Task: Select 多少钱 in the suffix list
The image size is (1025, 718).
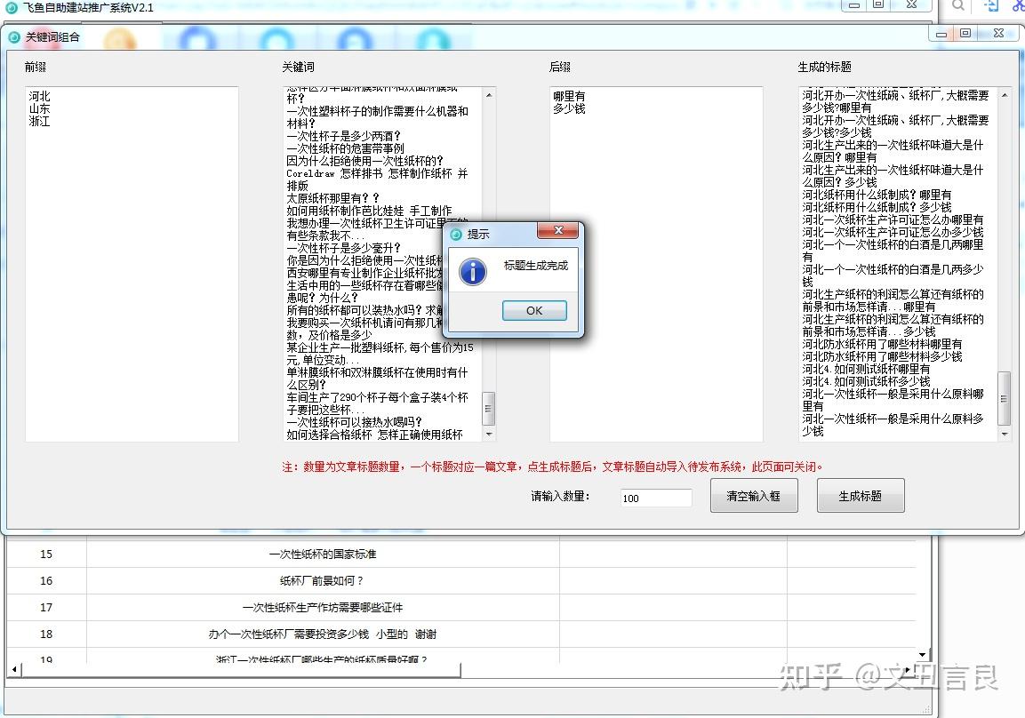Action: click(x=569, y=108)
